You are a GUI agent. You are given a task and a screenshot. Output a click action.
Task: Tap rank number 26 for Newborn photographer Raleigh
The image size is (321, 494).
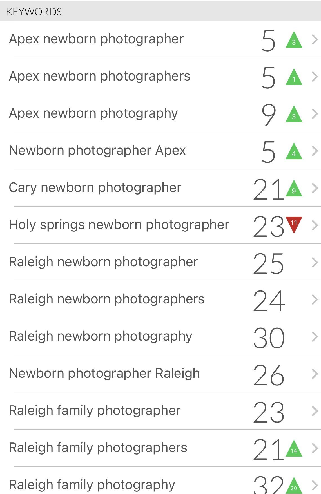pos(269,375)
